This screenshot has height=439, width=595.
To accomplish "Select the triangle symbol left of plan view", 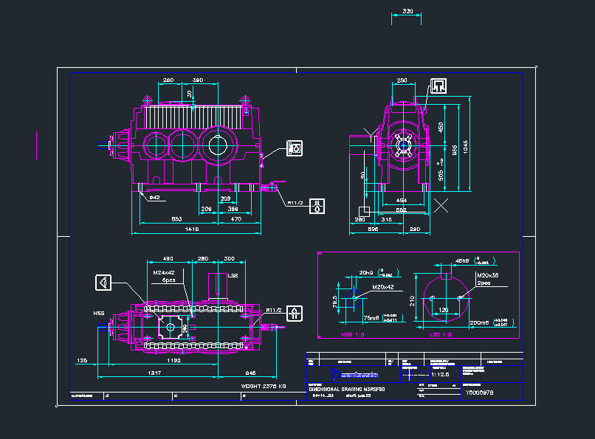I will click(x=104, y=283).
